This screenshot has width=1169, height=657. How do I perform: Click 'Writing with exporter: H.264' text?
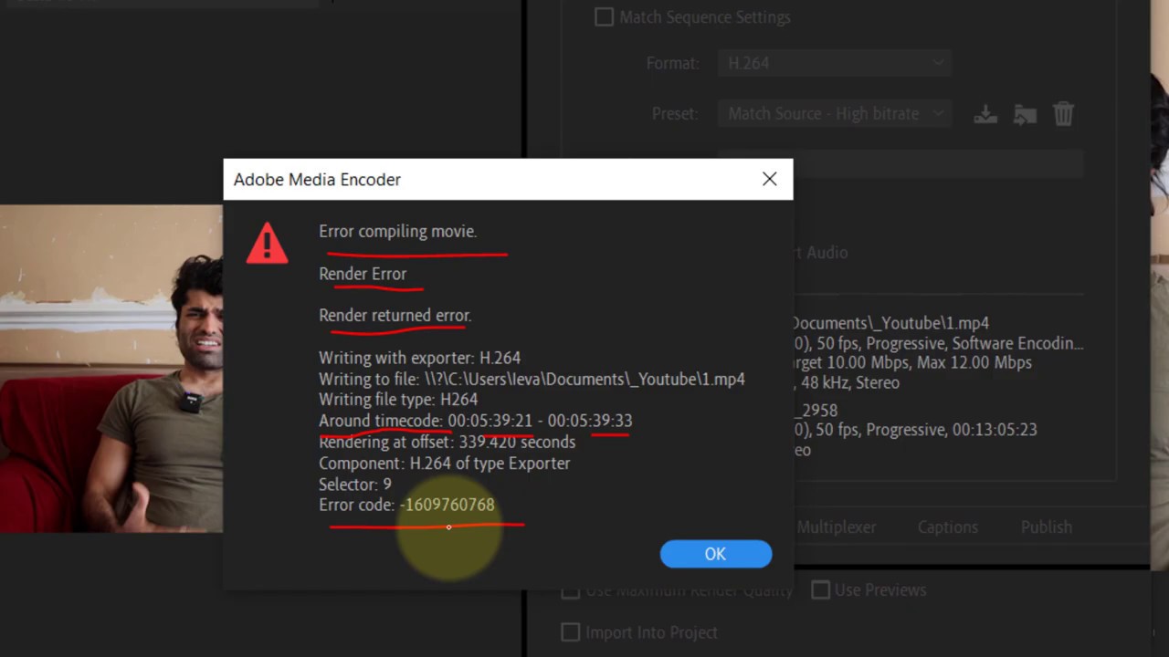(x=419, y=358)
